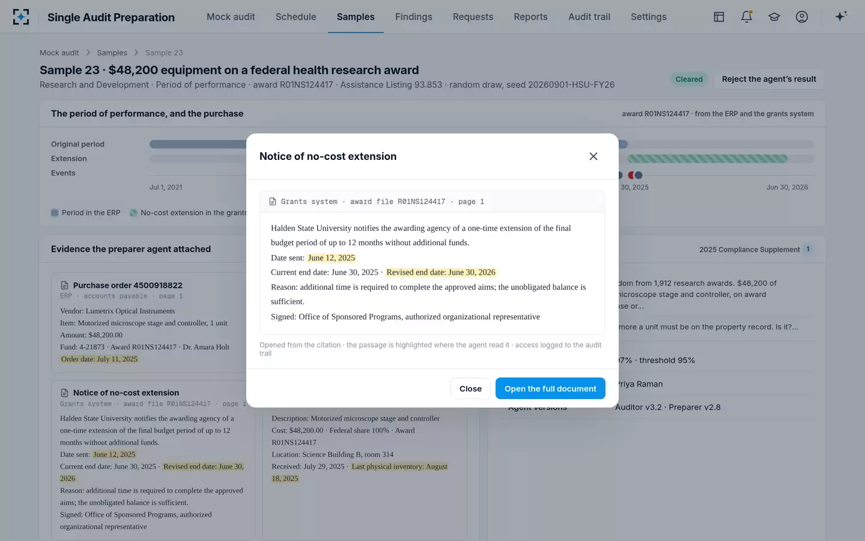
Task: Click the highlighted Order date: July 11, 2025
Action: coord(99,359)
